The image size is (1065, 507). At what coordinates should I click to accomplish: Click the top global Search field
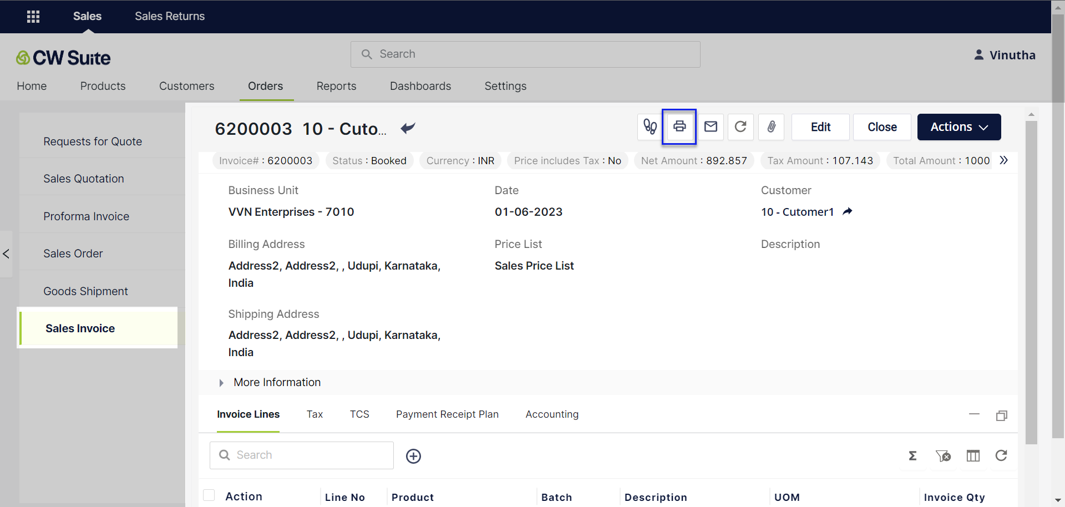[x=525, y=54]
